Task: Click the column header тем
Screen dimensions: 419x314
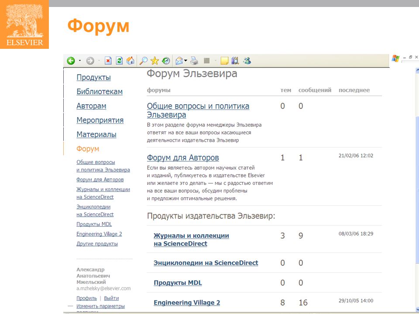Action: pos(285,90)
